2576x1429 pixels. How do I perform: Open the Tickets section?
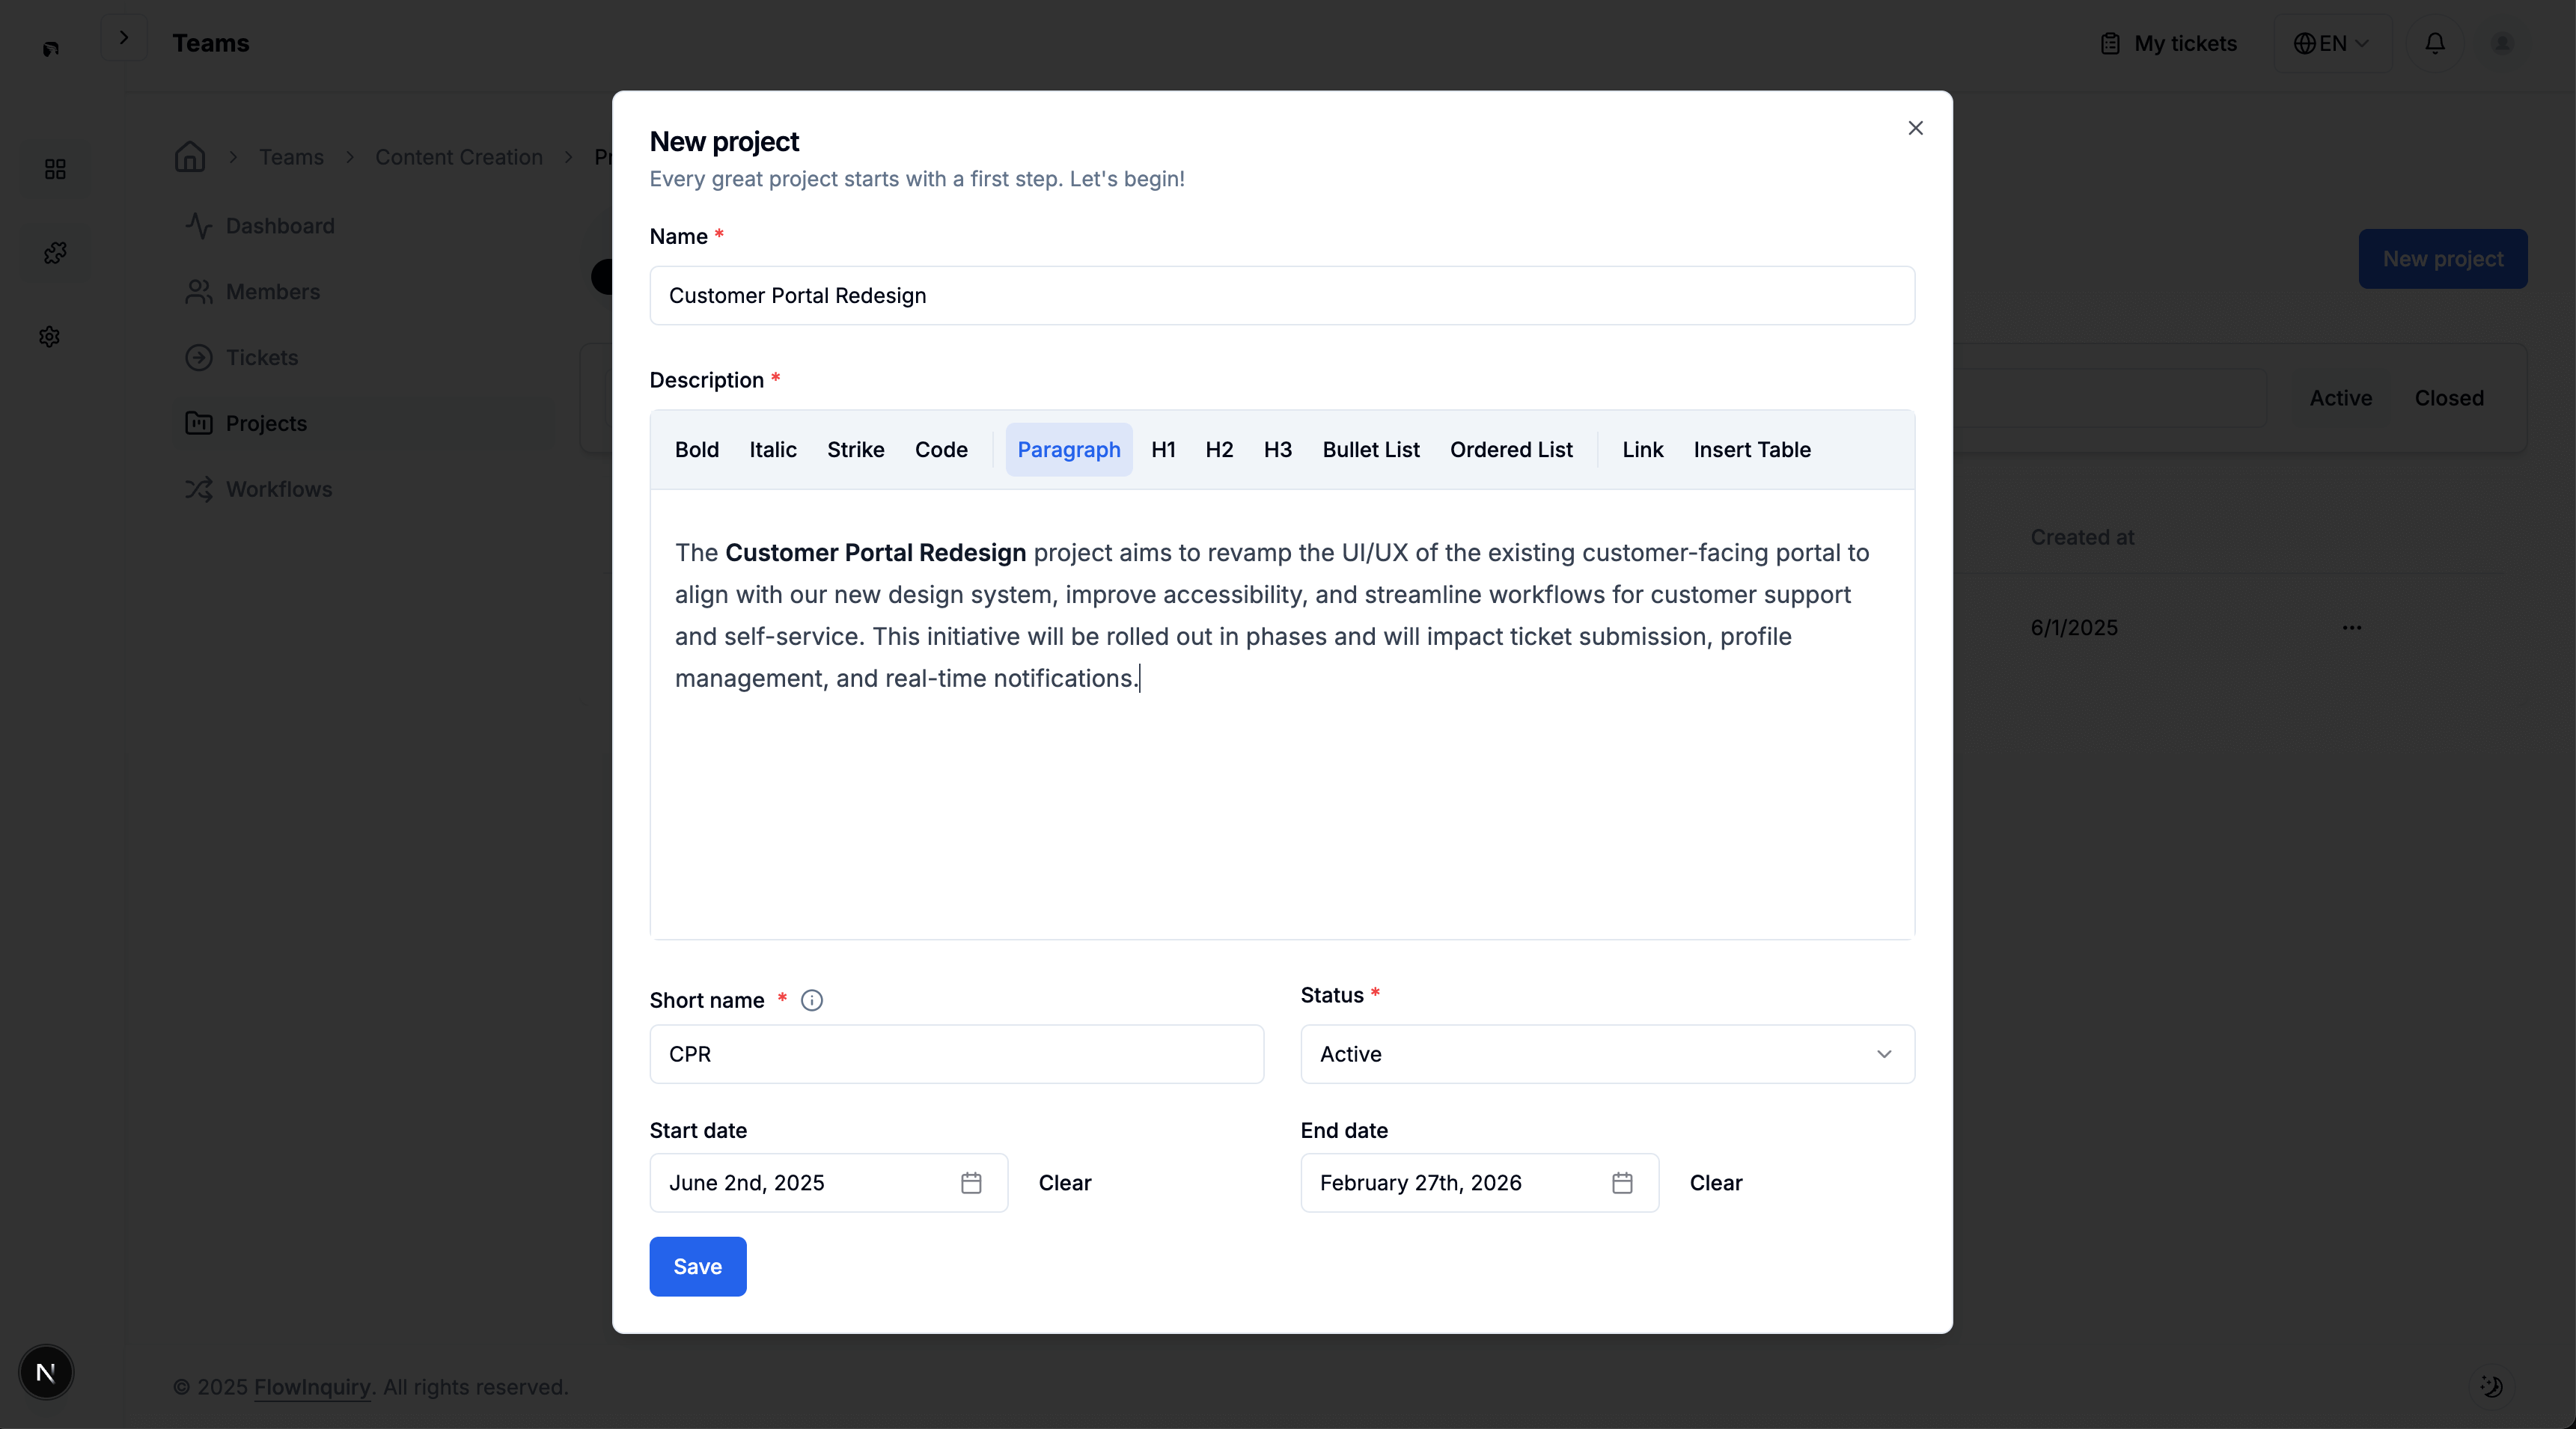click(262, 357)
